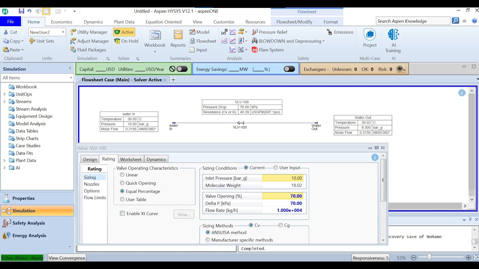The height and width of the screenshot is (269, 479).
Task: Expand BLOWDOWN and Depressuring dropdown
Action: [323, 41]
